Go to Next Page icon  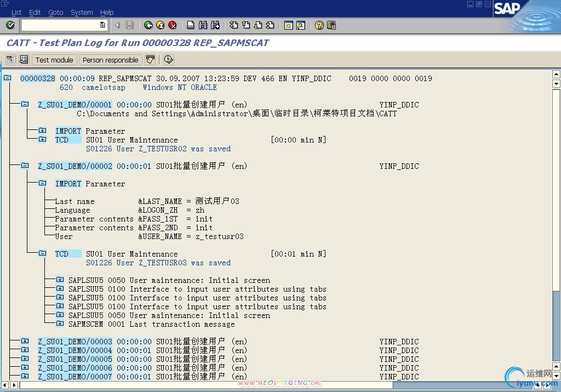(x=258, y=25)
